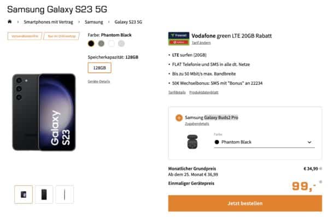This screenshot has height=217, width=328.
Task: Open the Geräte-Details link
Action: 99,81
